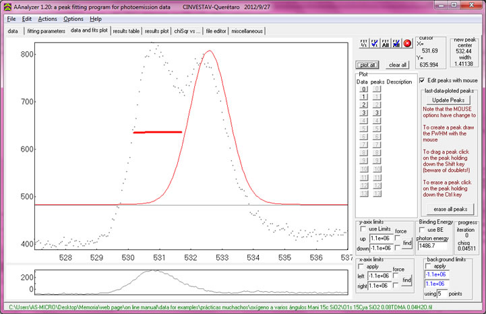486x314 pixels.
Task: Open the results table tab
Action: click(x=126, y=31)
